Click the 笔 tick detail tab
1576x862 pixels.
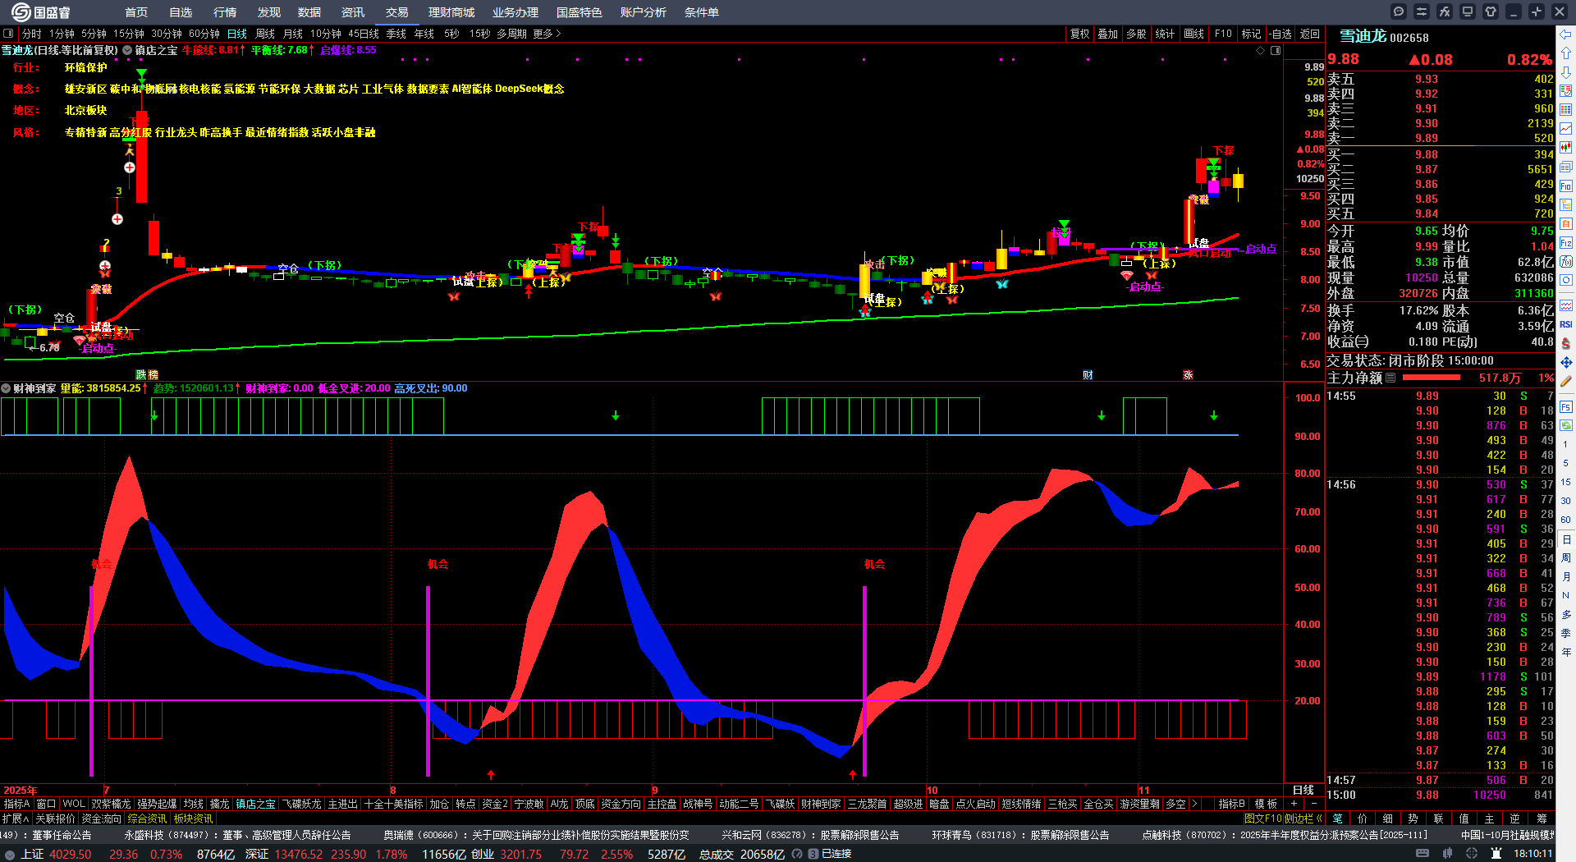click(x=1337, y=818)
